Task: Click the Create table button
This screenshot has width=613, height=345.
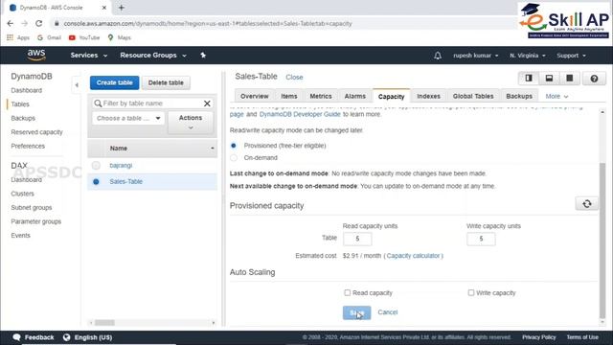Action: click(115, 82)
